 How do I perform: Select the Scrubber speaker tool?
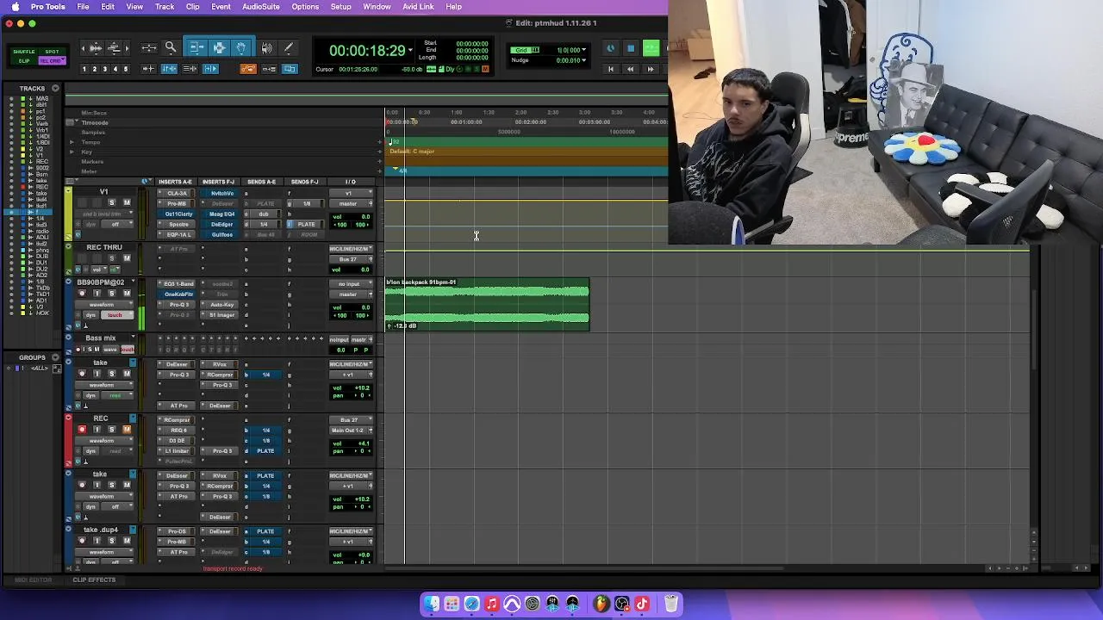(266, 48)
